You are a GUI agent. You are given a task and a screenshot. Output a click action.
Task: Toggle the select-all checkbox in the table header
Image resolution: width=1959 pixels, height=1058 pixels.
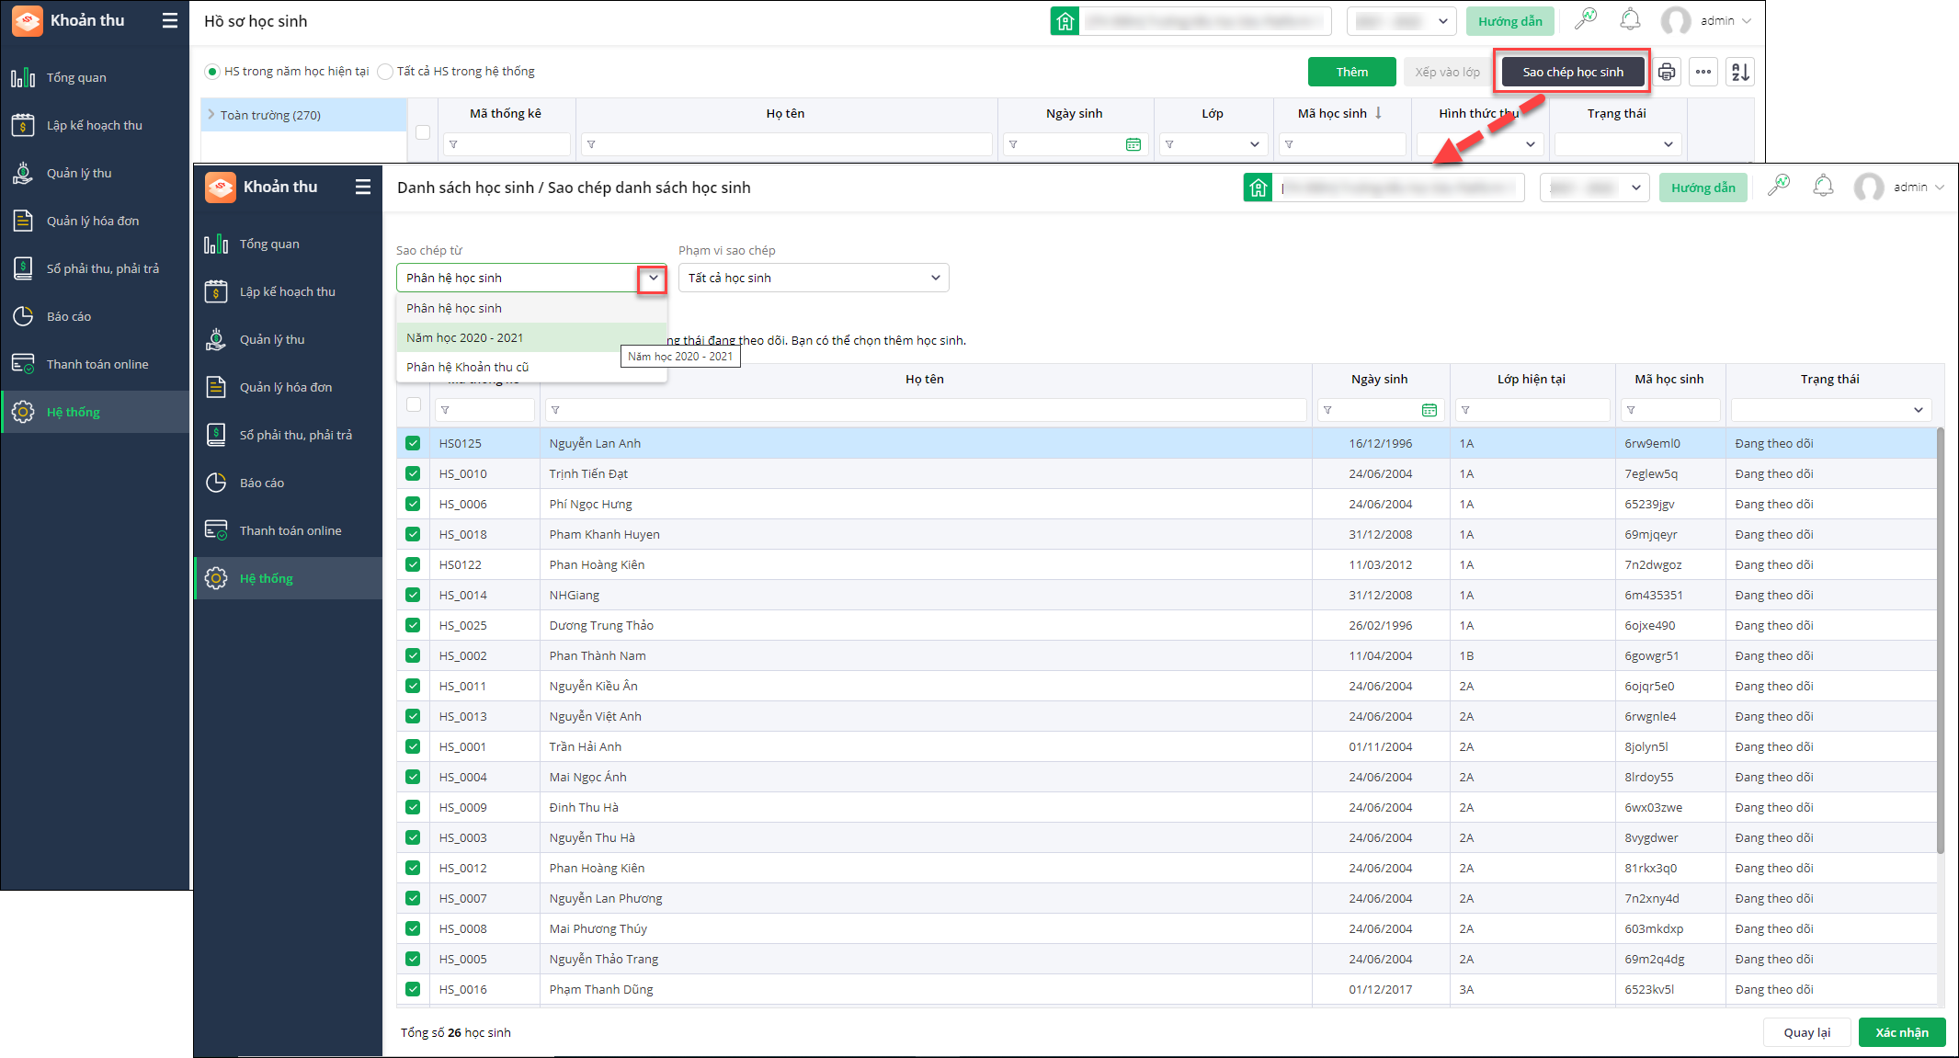(x=414, y=404)
